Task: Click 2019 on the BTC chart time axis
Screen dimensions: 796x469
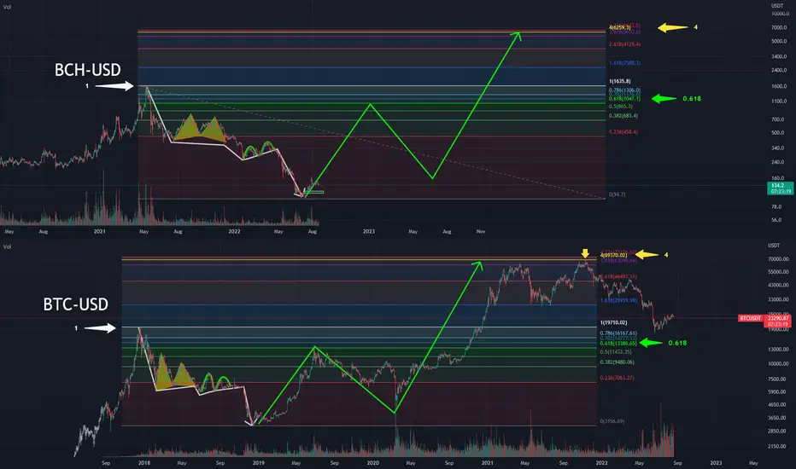Action: [259, 463]
